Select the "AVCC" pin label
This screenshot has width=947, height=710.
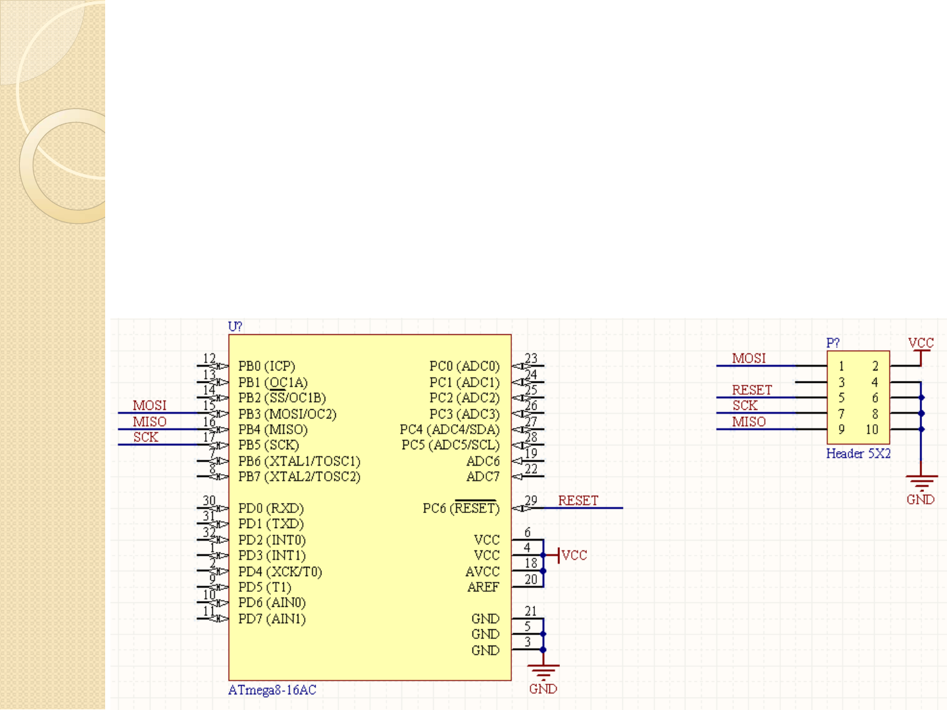(482, 572)
